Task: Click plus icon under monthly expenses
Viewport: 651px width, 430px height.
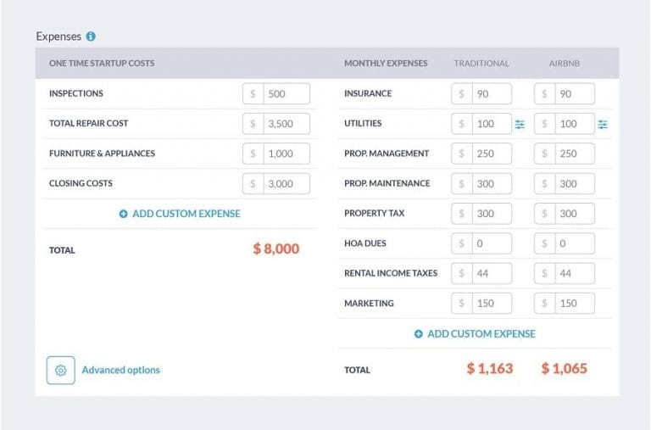Action: [x=418, y=334]
